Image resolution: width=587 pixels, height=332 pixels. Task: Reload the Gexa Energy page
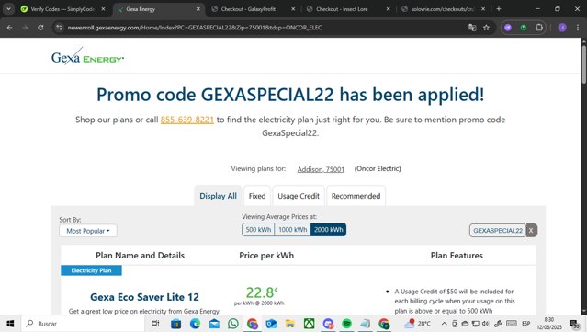40,28
